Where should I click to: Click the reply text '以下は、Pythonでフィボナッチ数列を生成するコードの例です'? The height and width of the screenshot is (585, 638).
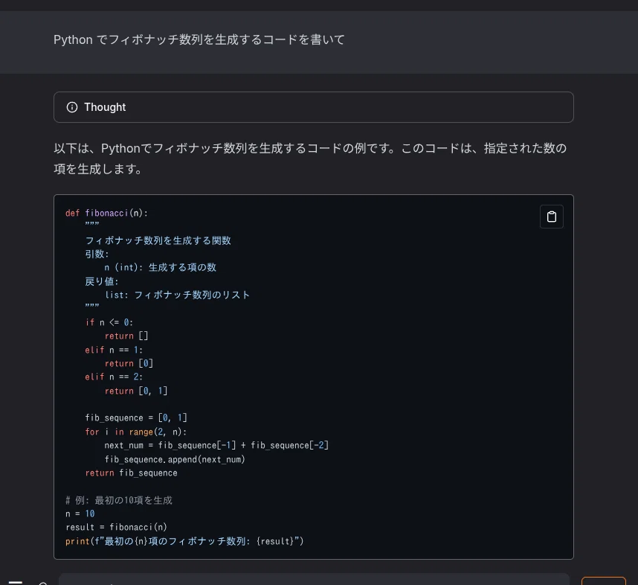(x=223, y=148)
